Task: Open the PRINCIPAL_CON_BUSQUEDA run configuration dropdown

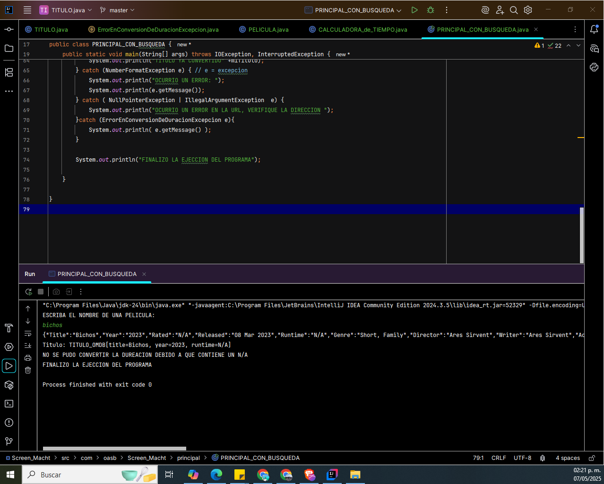Action: tap(353, 10)
